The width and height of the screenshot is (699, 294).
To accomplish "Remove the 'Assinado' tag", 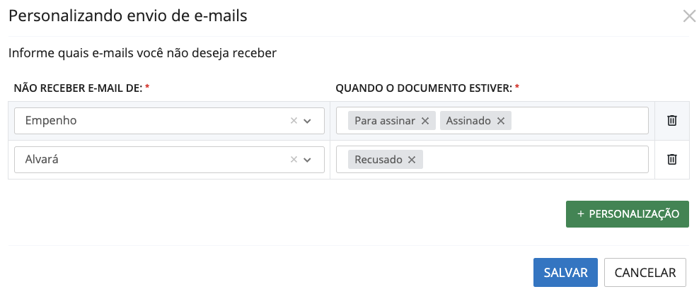I will [x=500, y=121].
